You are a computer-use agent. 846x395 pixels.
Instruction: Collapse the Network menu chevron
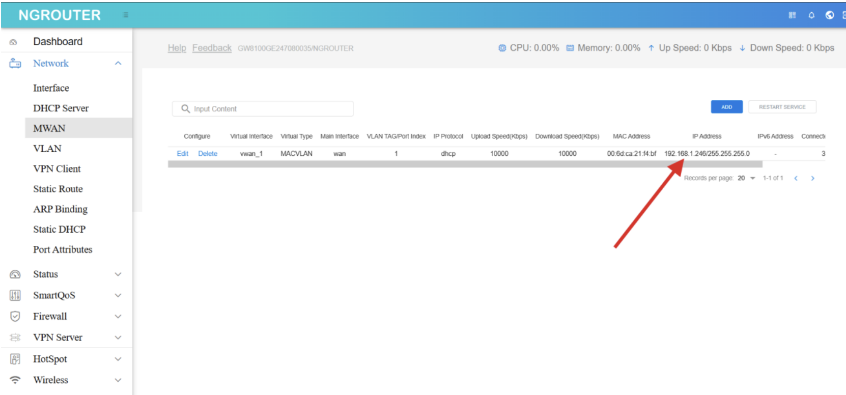tap(118, 64)
